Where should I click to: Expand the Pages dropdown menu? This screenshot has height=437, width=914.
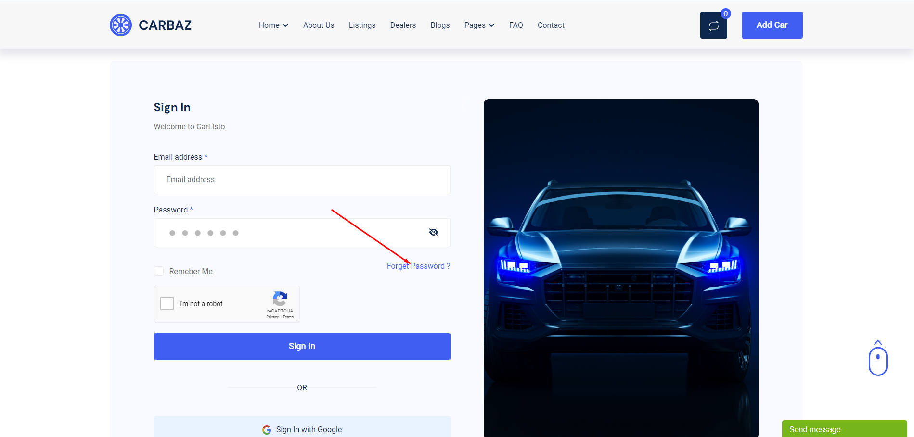(x=479, y=25)
